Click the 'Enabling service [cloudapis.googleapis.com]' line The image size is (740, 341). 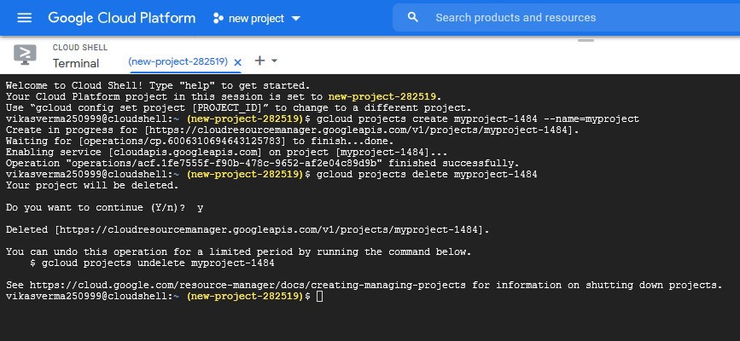tap(226, 153)
